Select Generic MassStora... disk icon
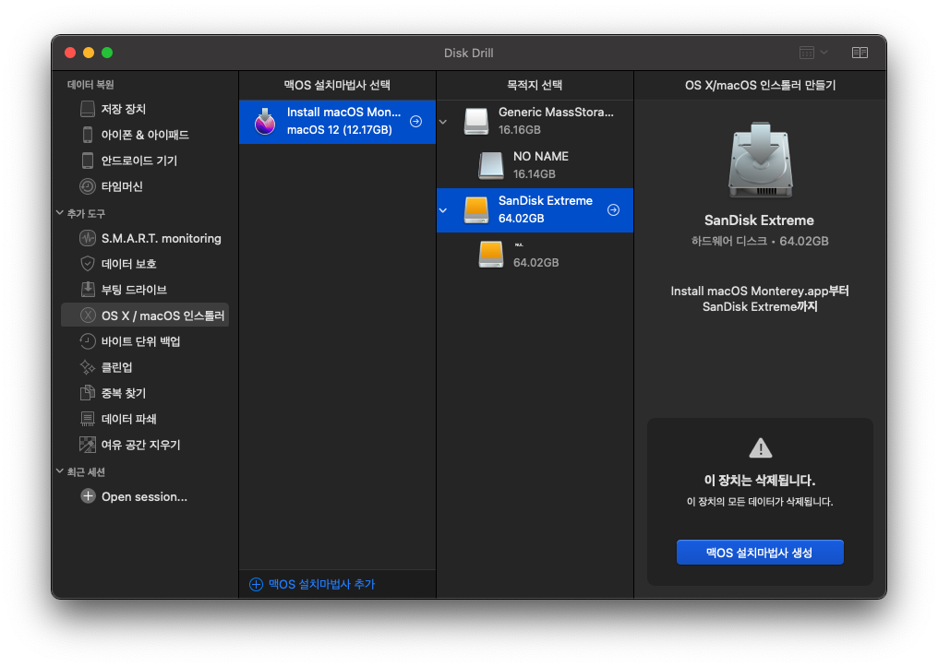938x667 pixels. 476,122
